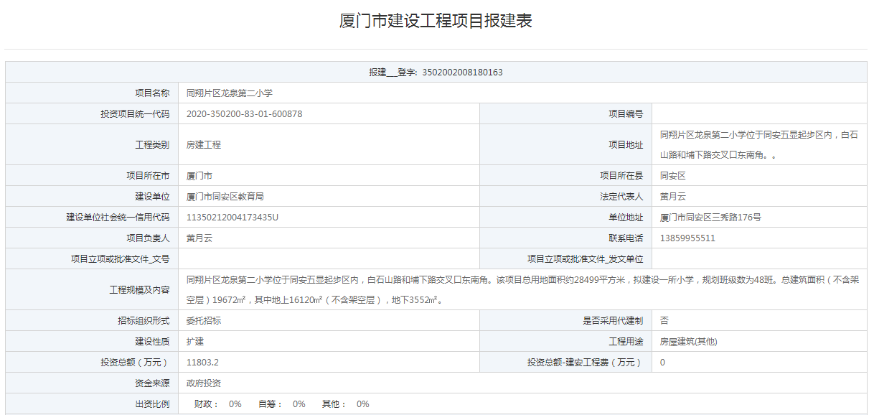874x415 pixels.
Task: Select 建安工程费 value 0
Action: (x=662, y=363)
